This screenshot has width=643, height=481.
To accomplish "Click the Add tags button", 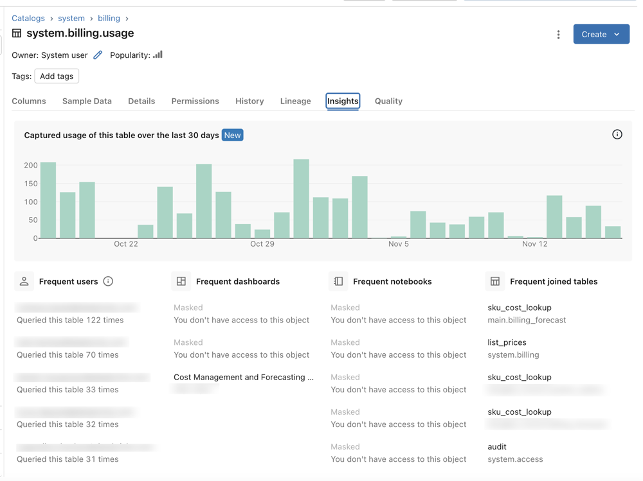I will tap(57, 76).
